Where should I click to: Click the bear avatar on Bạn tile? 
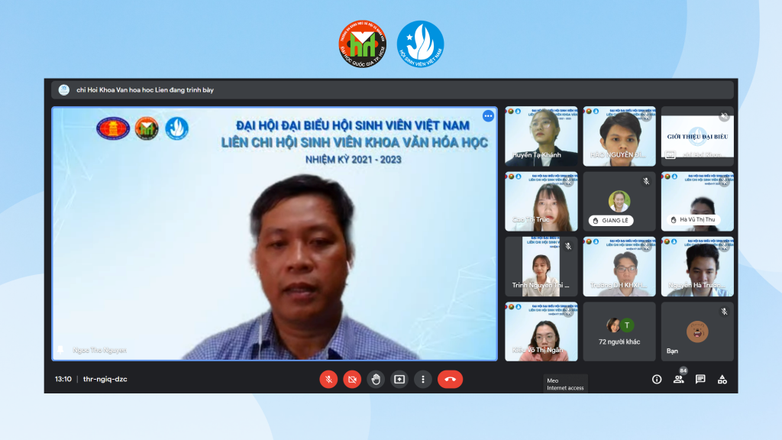coord(697,332)
